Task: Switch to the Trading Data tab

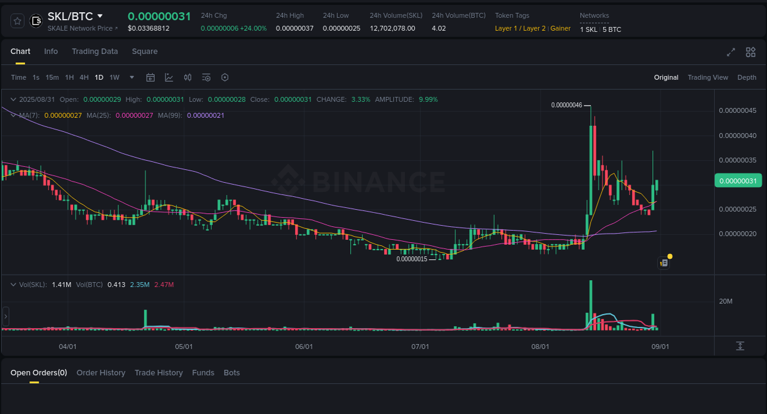Action: pos(94,52)
